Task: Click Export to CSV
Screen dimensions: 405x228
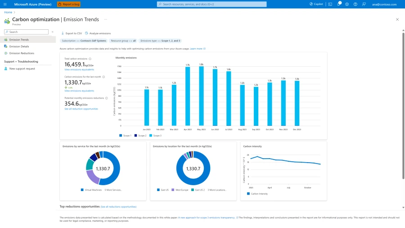Action: pos(72,33)
